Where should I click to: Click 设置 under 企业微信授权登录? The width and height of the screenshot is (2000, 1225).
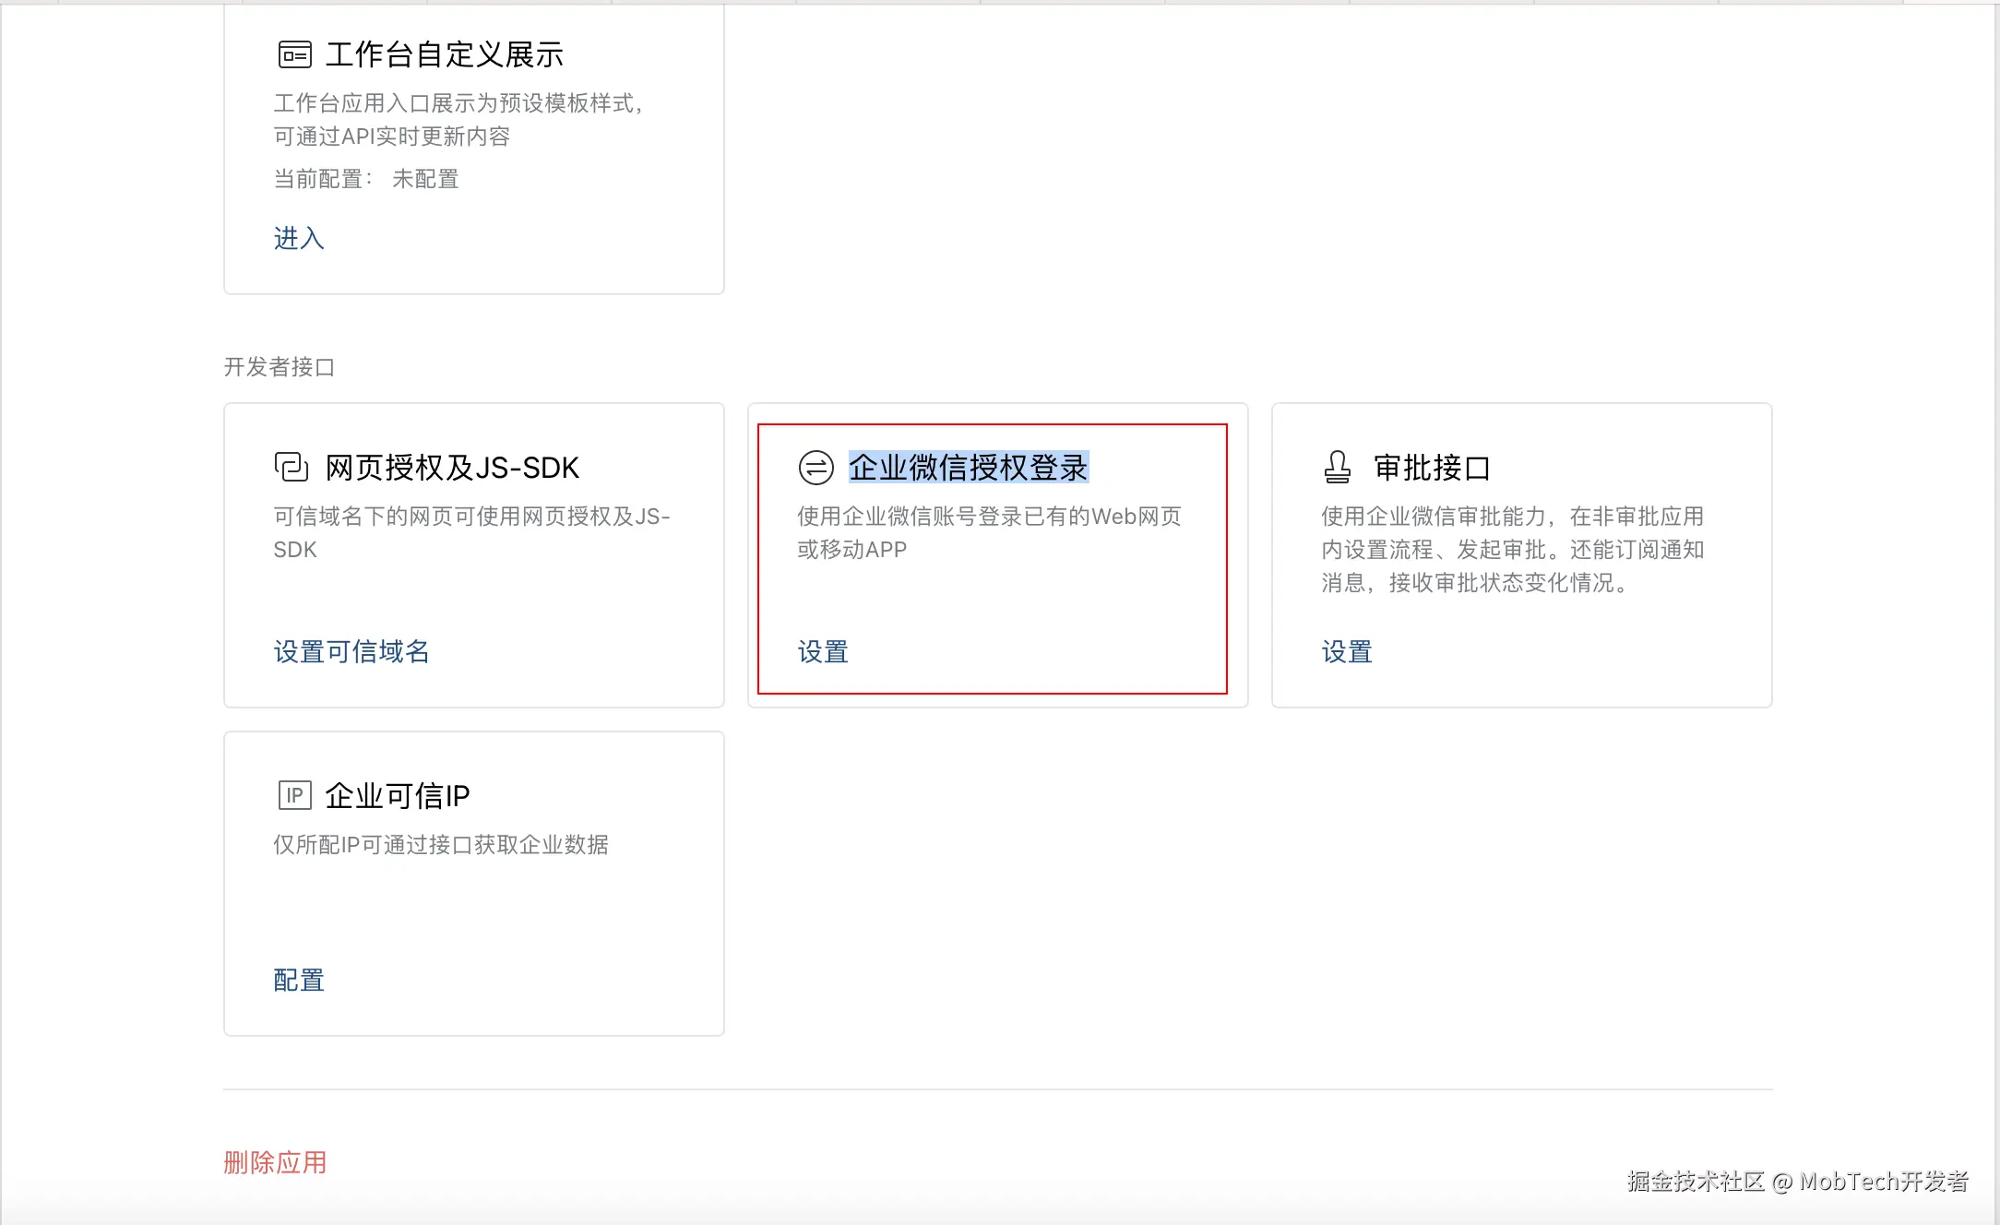823,652
